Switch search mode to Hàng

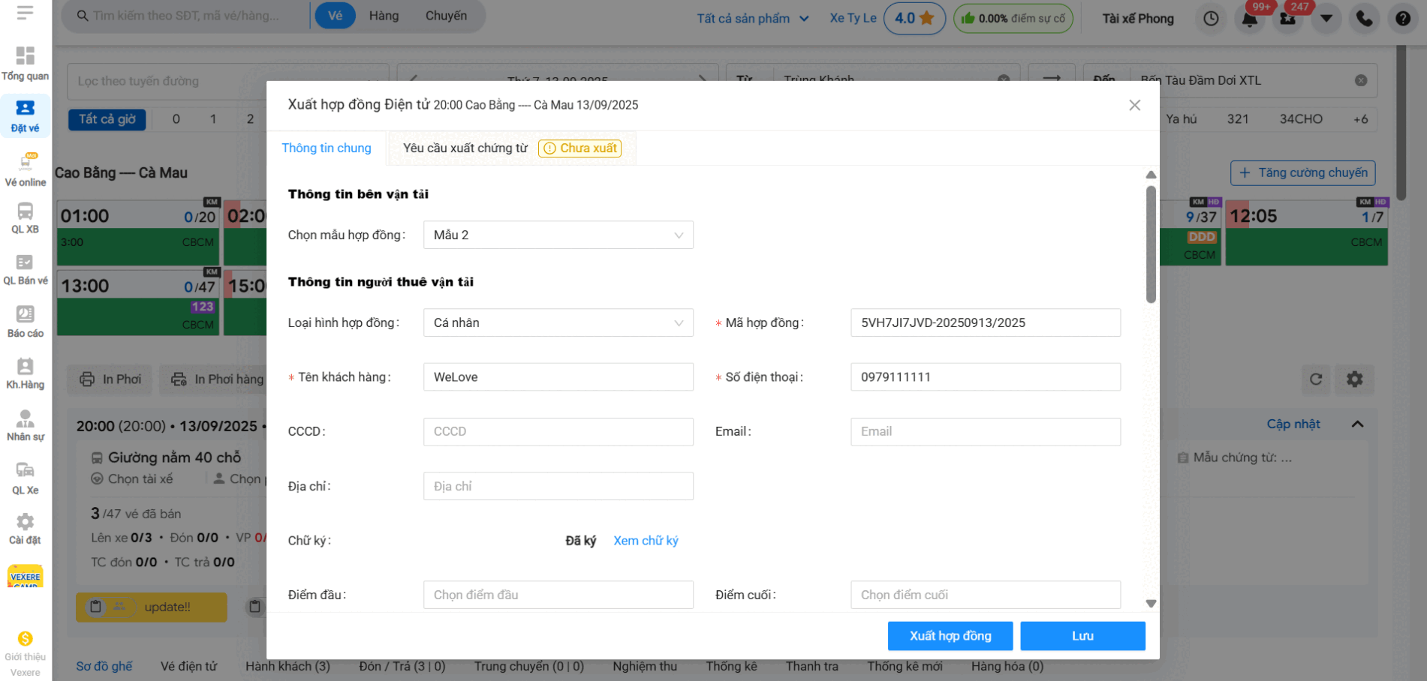click(384, 16)
